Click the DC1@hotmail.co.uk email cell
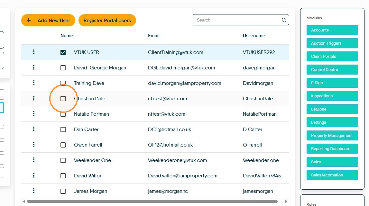369x206 pixels. (170, 129)
